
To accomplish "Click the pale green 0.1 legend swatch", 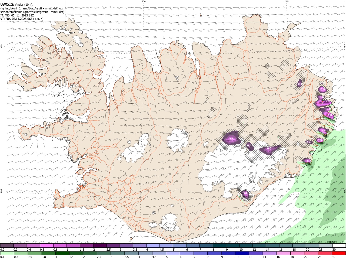I will pyautogui.click(x=7, y=253).
